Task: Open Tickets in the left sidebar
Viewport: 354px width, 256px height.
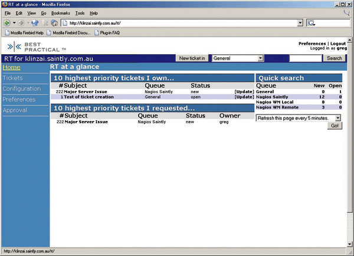Action: (x=12, y=78)
